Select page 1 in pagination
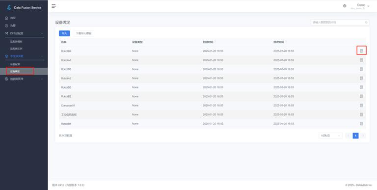Screen dimensions: 377x190 pos(355,136)
